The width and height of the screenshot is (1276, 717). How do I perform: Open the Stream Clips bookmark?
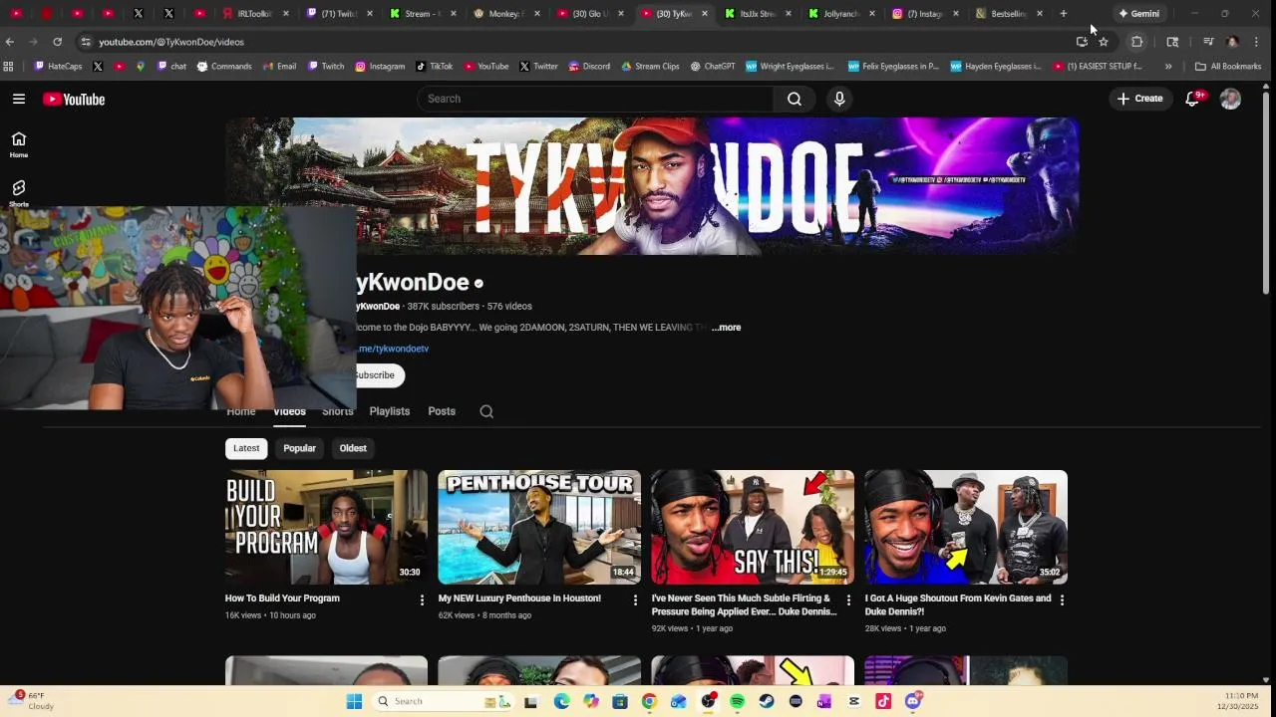[x=650, y=66]
